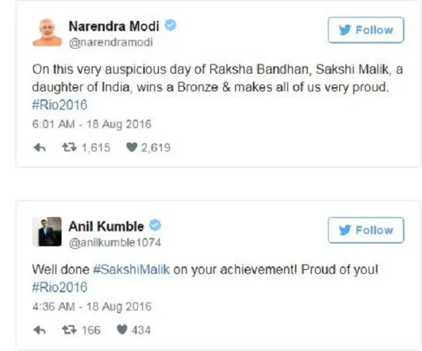Follow Anil Kumble
Screen dimensions: 422x351
(x=367, y=230)
